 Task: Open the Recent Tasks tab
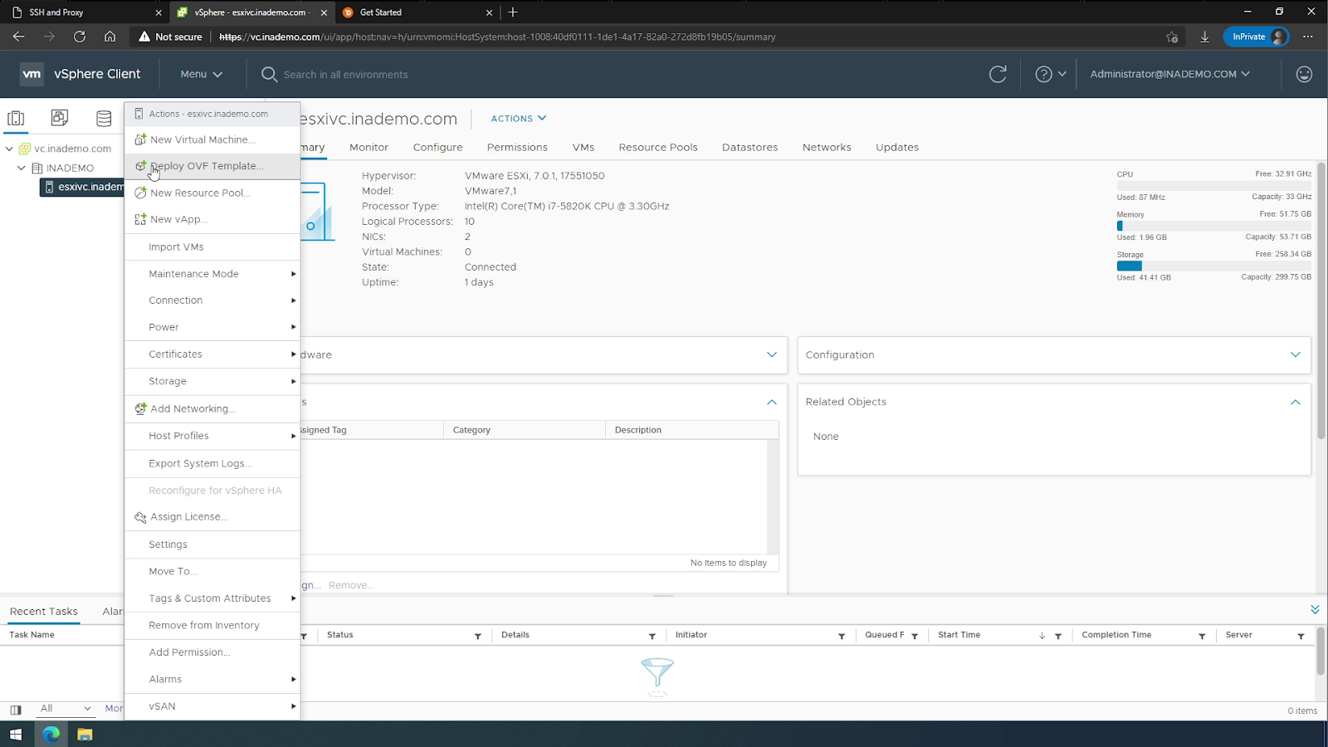coord(44,612)
